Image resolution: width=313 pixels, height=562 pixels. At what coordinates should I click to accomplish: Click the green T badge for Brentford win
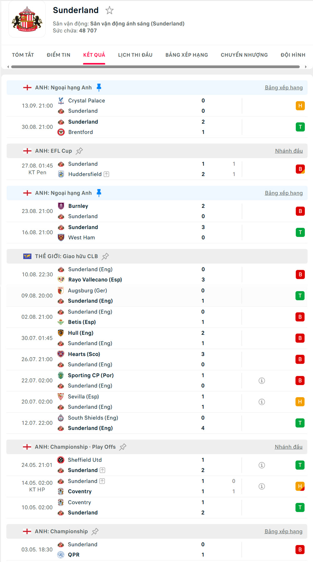point(300,127)
